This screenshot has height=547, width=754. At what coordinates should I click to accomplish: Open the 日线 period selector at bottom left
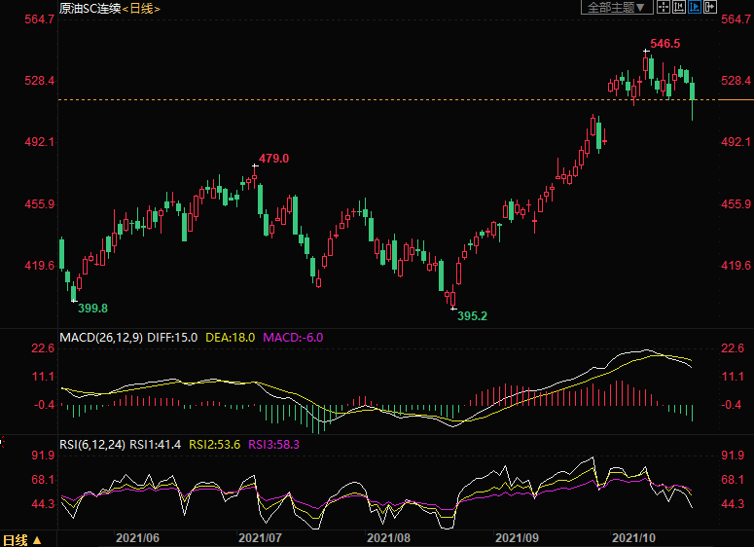pyautogui.click(x=21, y=539)
